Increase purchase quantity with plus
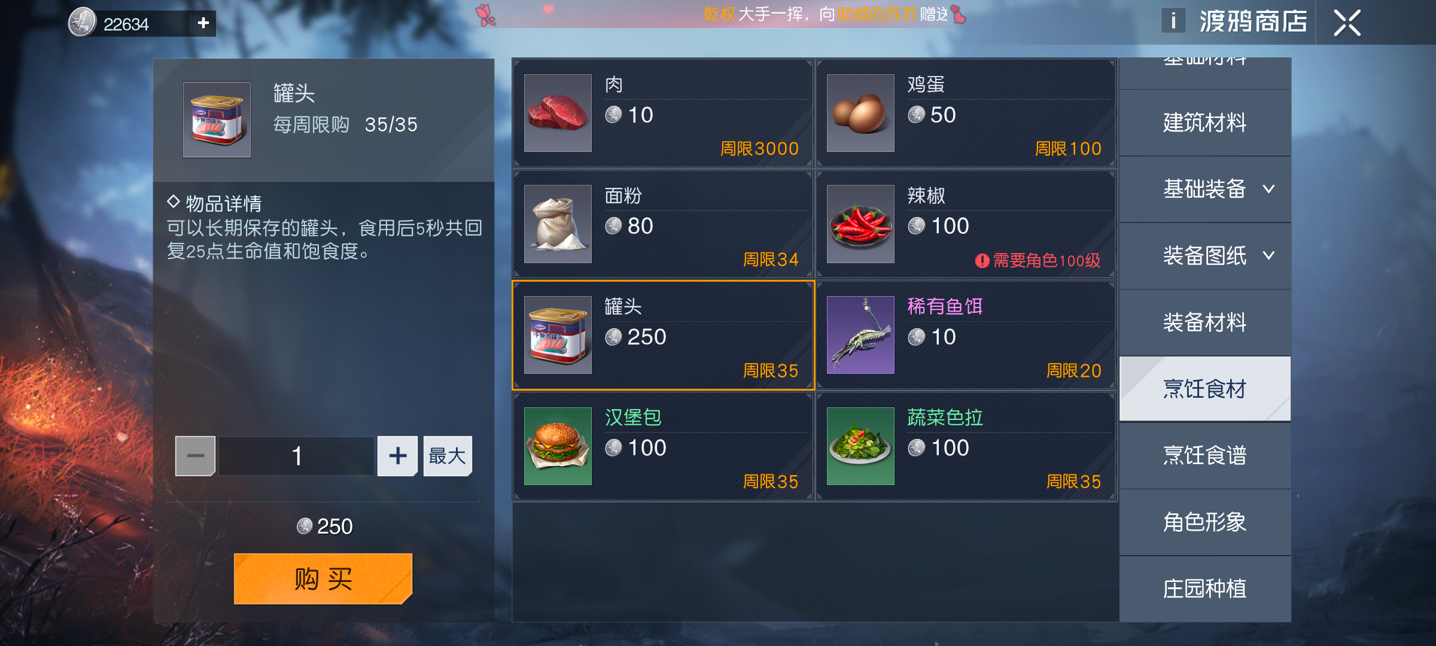This screenshot has width=1436, height=646. 397,456
